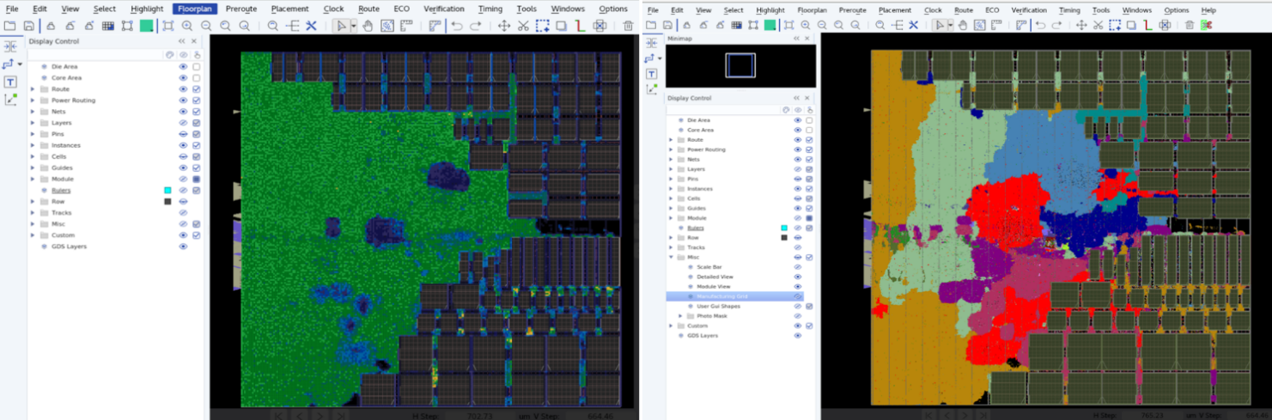
Task: Open the Help menu
Action: point(1208,9)
